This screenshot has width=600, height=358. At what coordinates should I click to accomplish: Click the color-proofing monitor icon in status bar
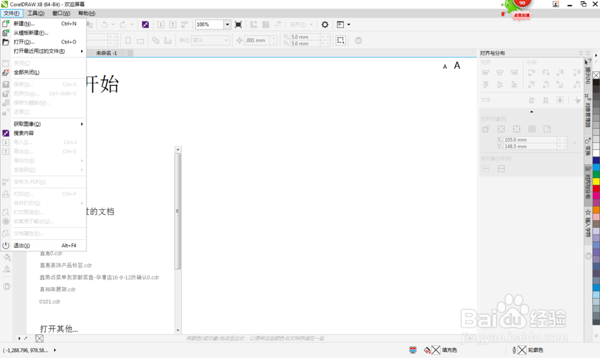tap(413, 350)
